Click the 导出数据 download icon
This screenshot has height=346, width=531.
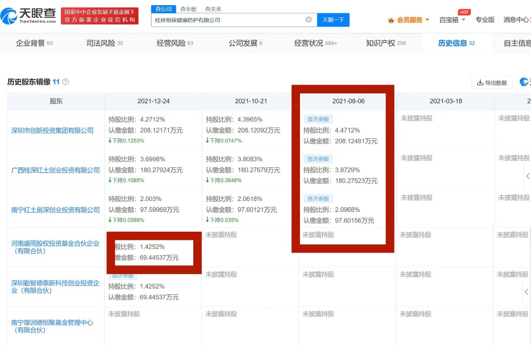pyautogui.click(x=479, y=83)
